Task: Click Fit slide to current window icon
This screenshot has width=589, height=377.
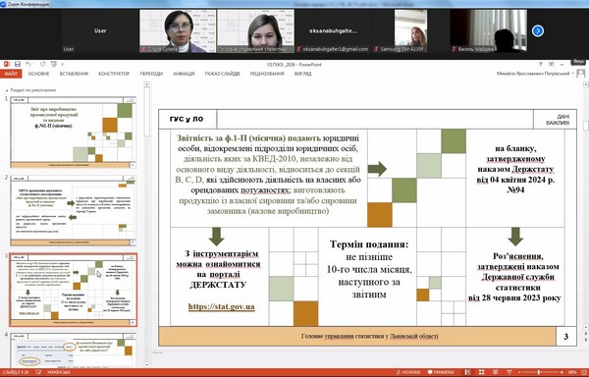Action: click(x=584, y=372)
